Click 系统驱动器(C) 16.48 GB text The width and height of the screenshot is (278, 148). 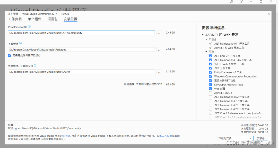254,125
